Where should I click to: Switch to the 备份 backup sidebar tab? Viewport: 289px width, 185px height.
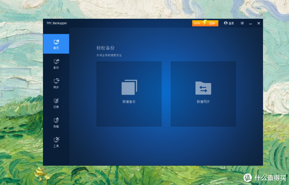(56, 64)
